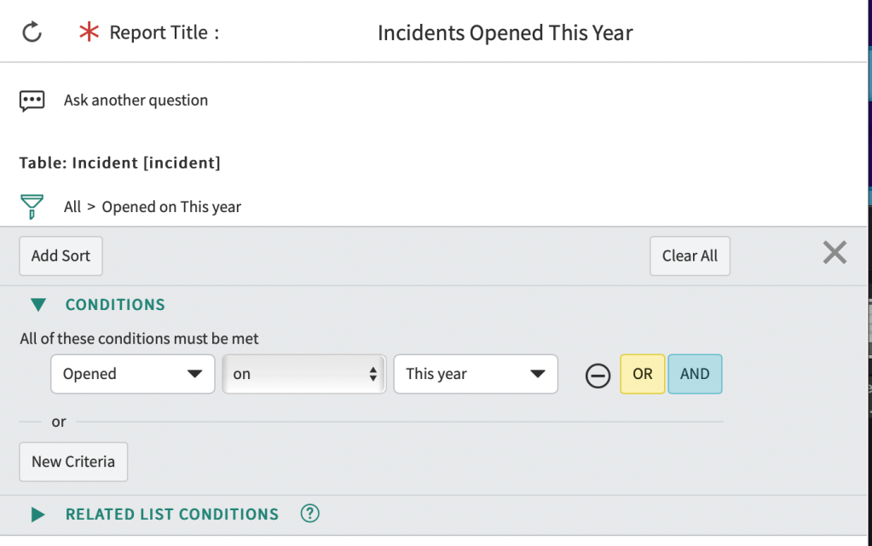Click the 'Opened on This year' breadcrumb
The image size is (872, 546).
pos(171,207)
